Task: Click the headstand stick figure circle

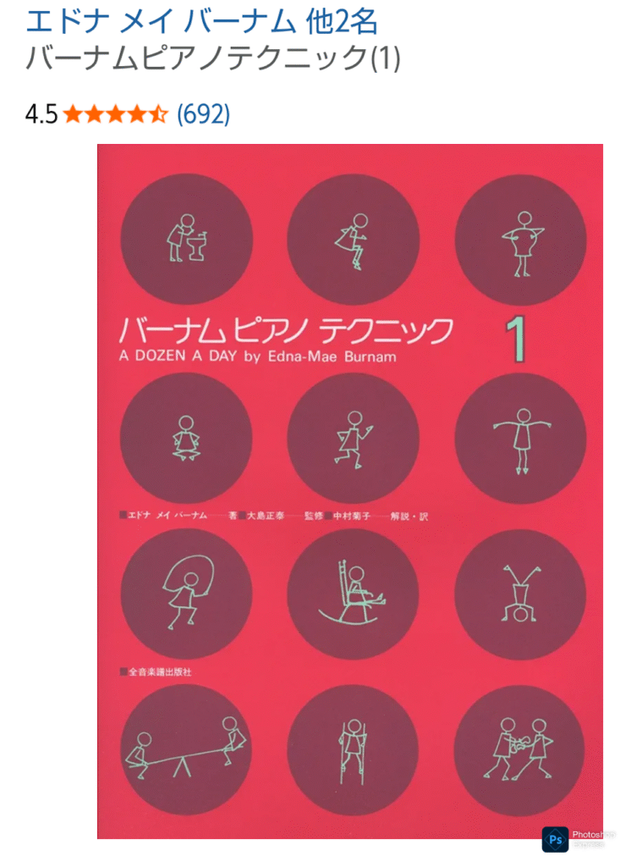Action: pos(520,595)
